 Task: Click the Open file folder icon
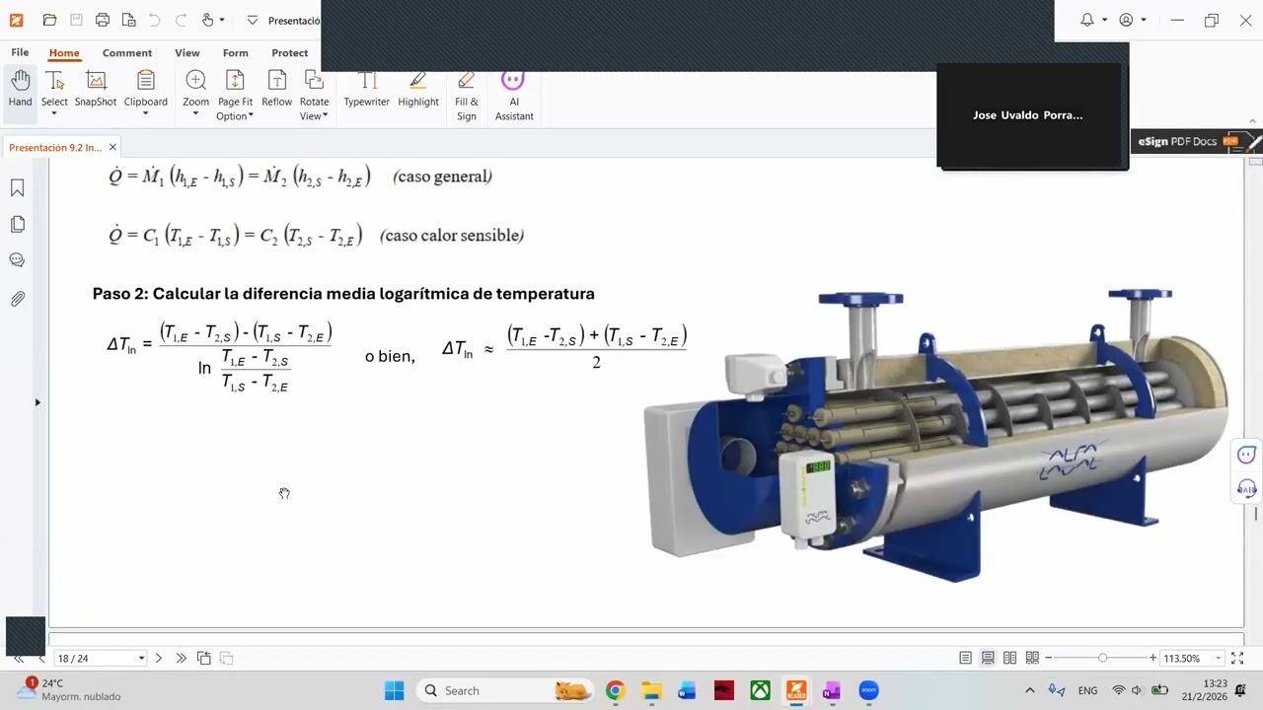coord(49,20)
